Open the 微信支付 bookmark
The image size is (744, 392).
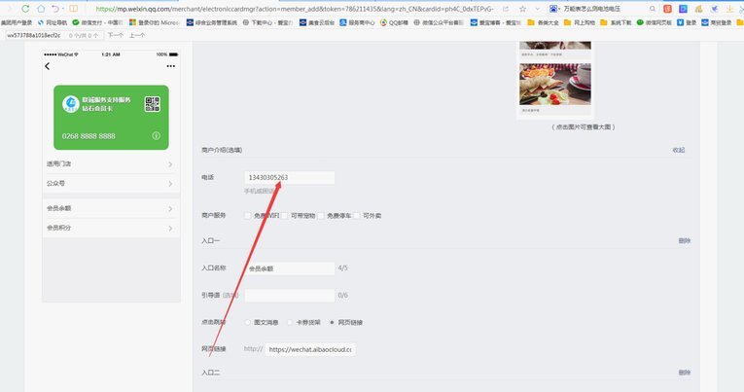tap(98, 22)
